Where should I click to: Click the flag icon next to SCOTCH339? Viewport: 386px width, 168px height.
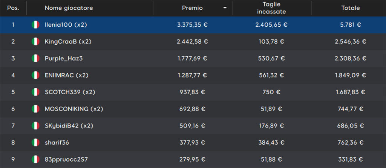(35, 92)
